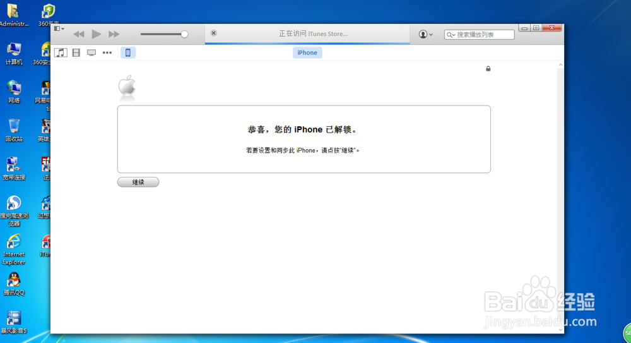Open the Music library icon
This screenshot has height=343, width=631.
(61, 53)
